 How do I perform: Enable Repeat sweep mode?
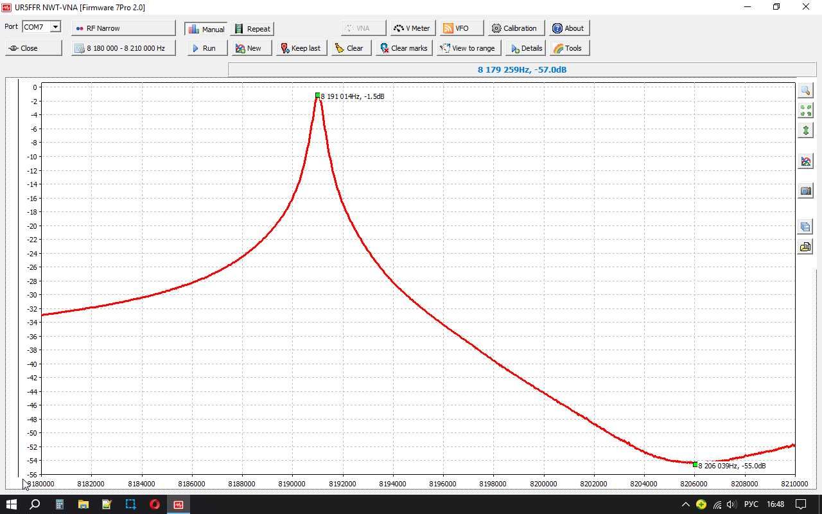point(253,29)
